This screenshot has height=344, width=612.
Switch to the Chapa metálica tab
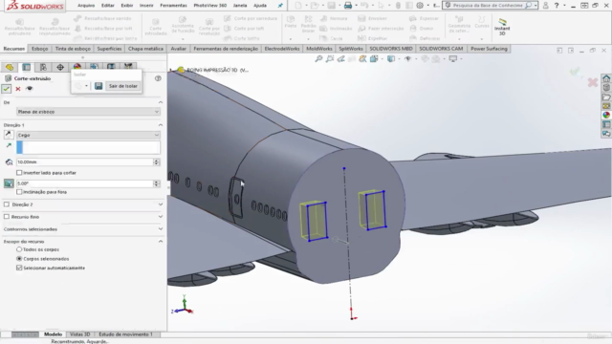pyautogui.click(x=145, y=49)
